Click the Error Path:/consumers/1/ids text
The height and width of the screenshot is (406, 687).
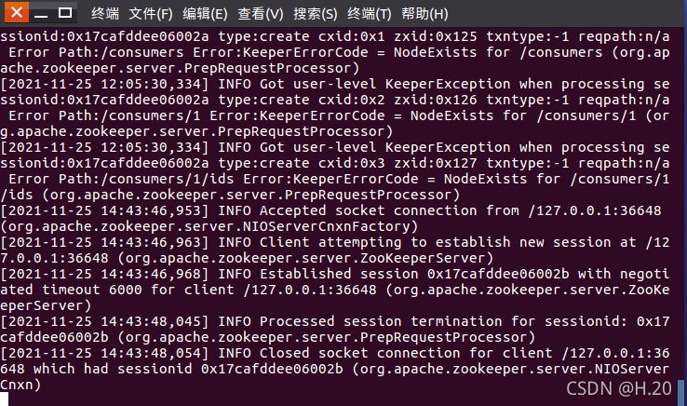coord(121,179)
